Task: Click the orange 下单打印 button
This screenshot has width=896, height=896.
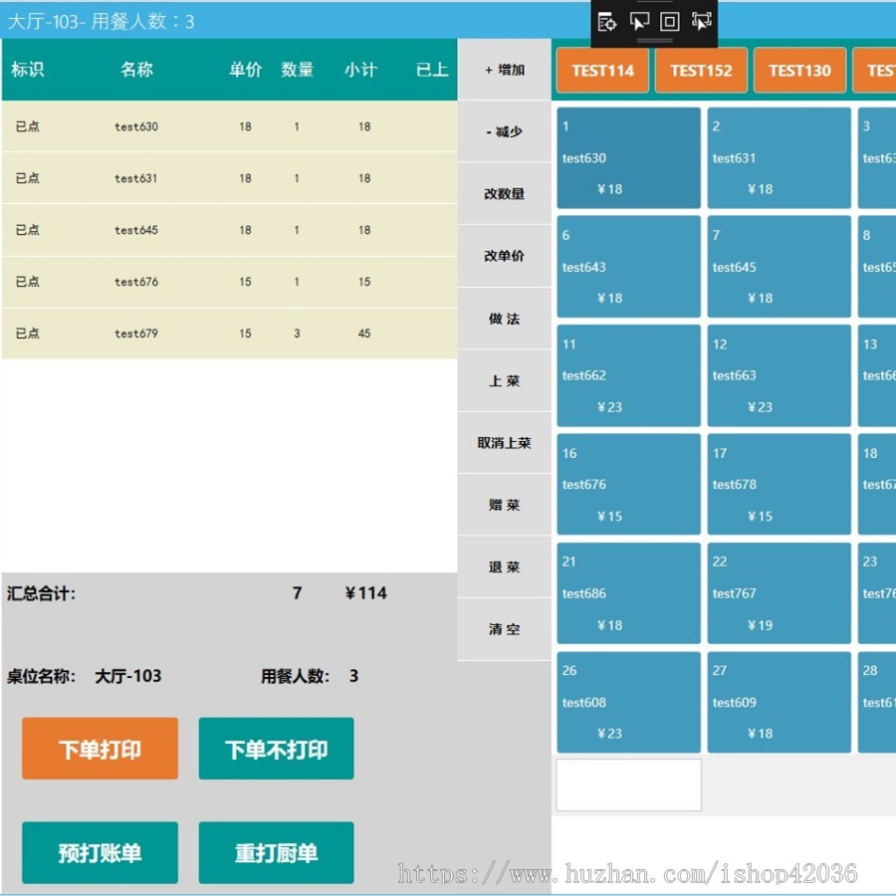Action: click(x=100, y=749)
